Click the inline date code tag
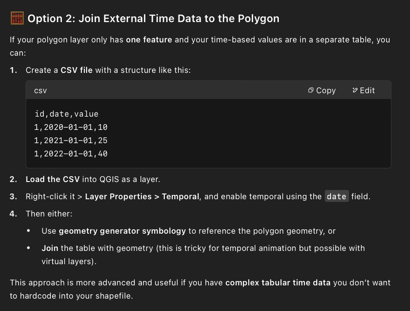This screenshot has height=311, width=410. click(x=337, y=196)
